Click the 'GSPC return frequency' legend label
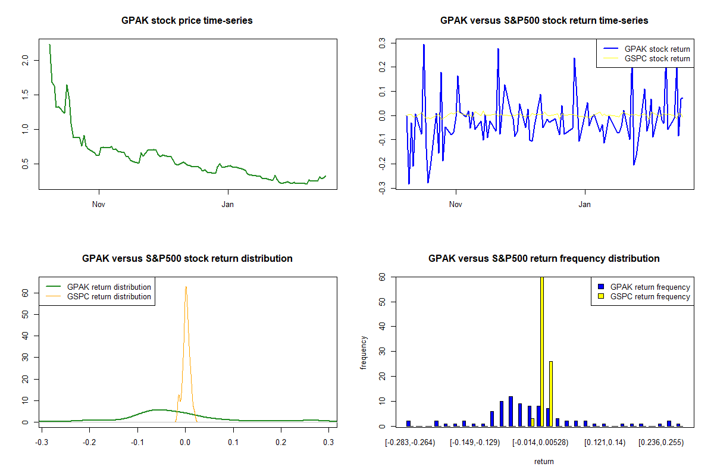The height and width of the screenshot is (476, 714). point(650,297)
